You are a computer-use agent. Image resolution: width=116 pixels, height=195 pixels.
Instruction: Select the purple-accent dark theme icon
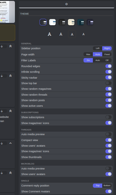coord(90,22)
